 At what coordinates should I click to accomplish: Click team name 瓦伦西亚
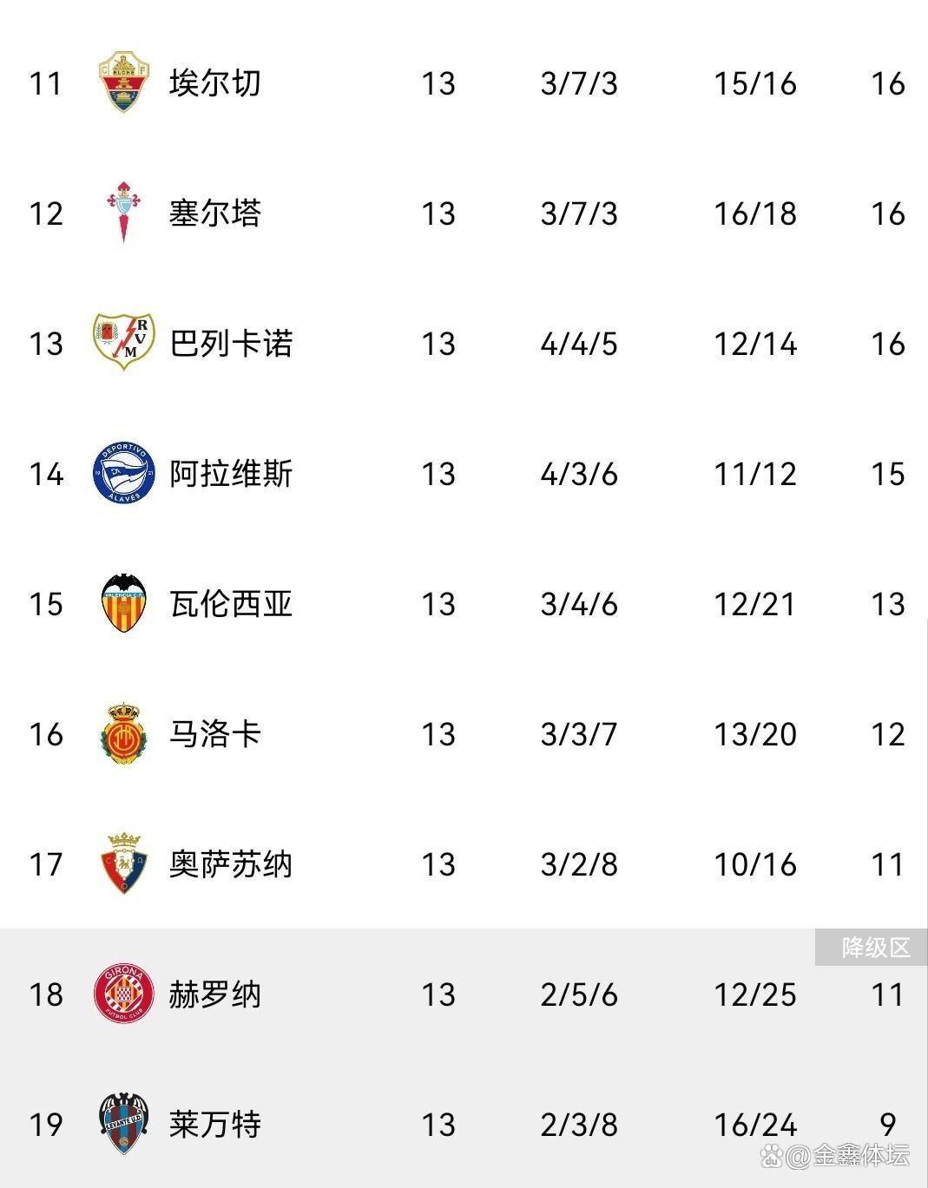[231, 604]
